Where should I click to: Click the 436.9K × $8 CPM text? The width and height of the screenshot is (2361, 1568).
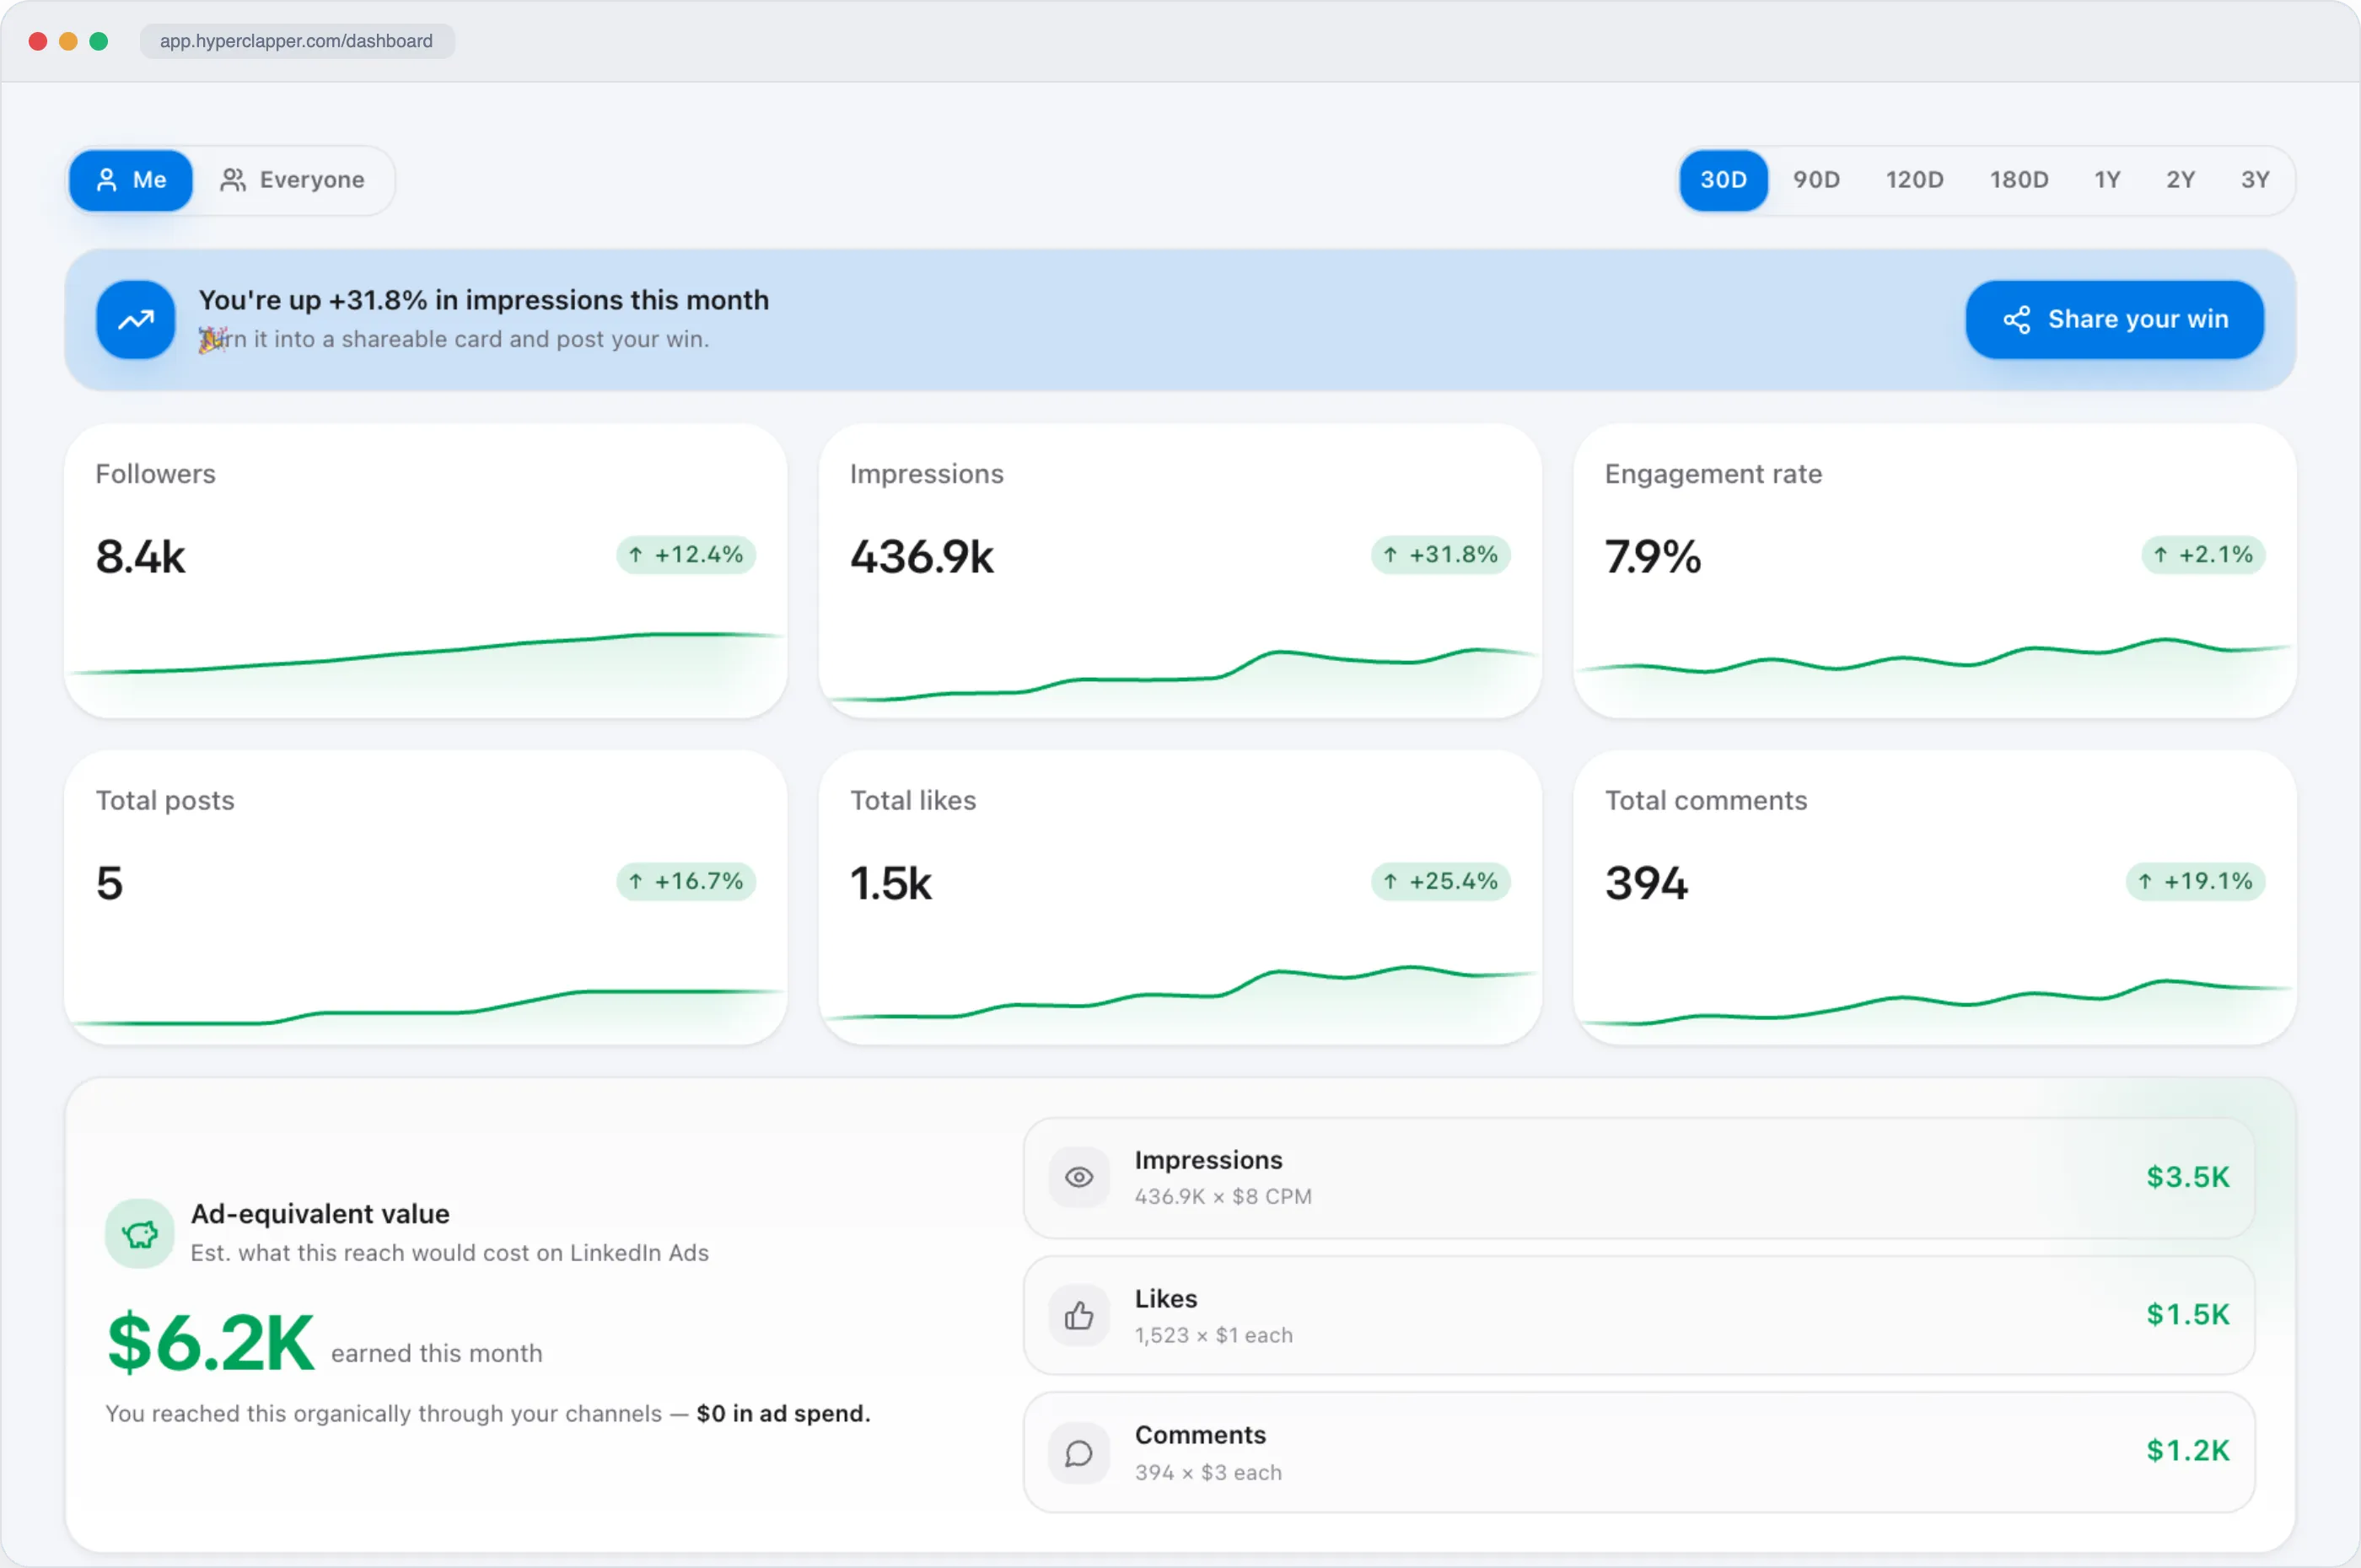tap(1223, 1197)
